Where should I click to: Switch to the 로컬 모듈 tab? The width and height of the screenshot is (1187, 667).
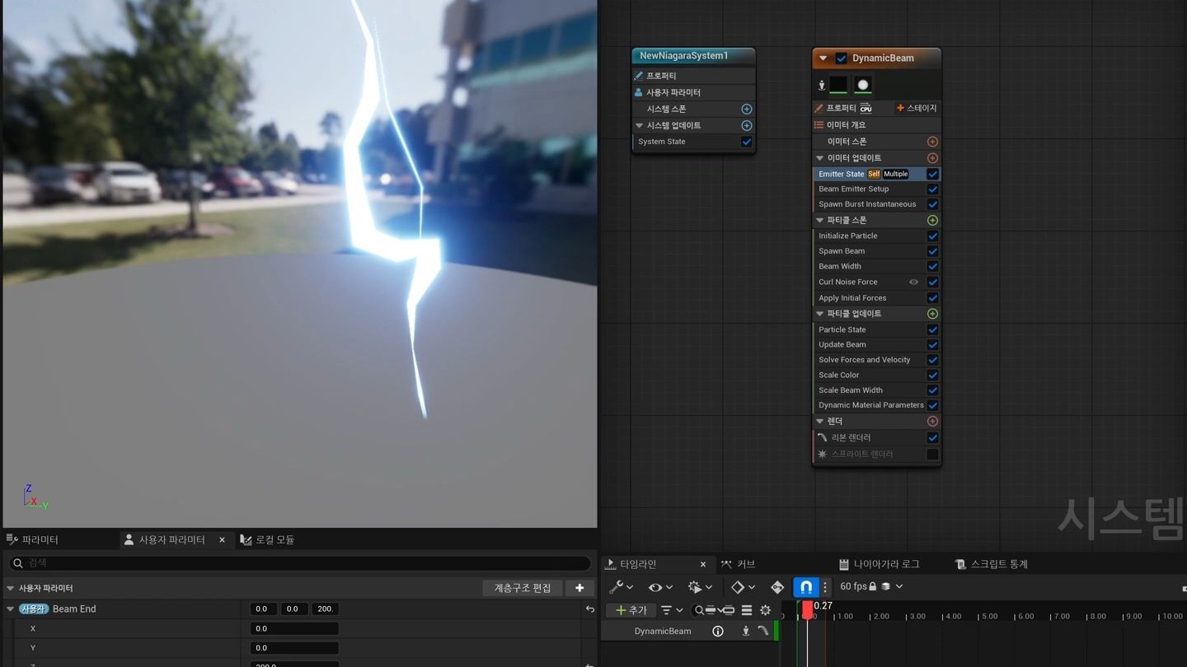(267, 540)
